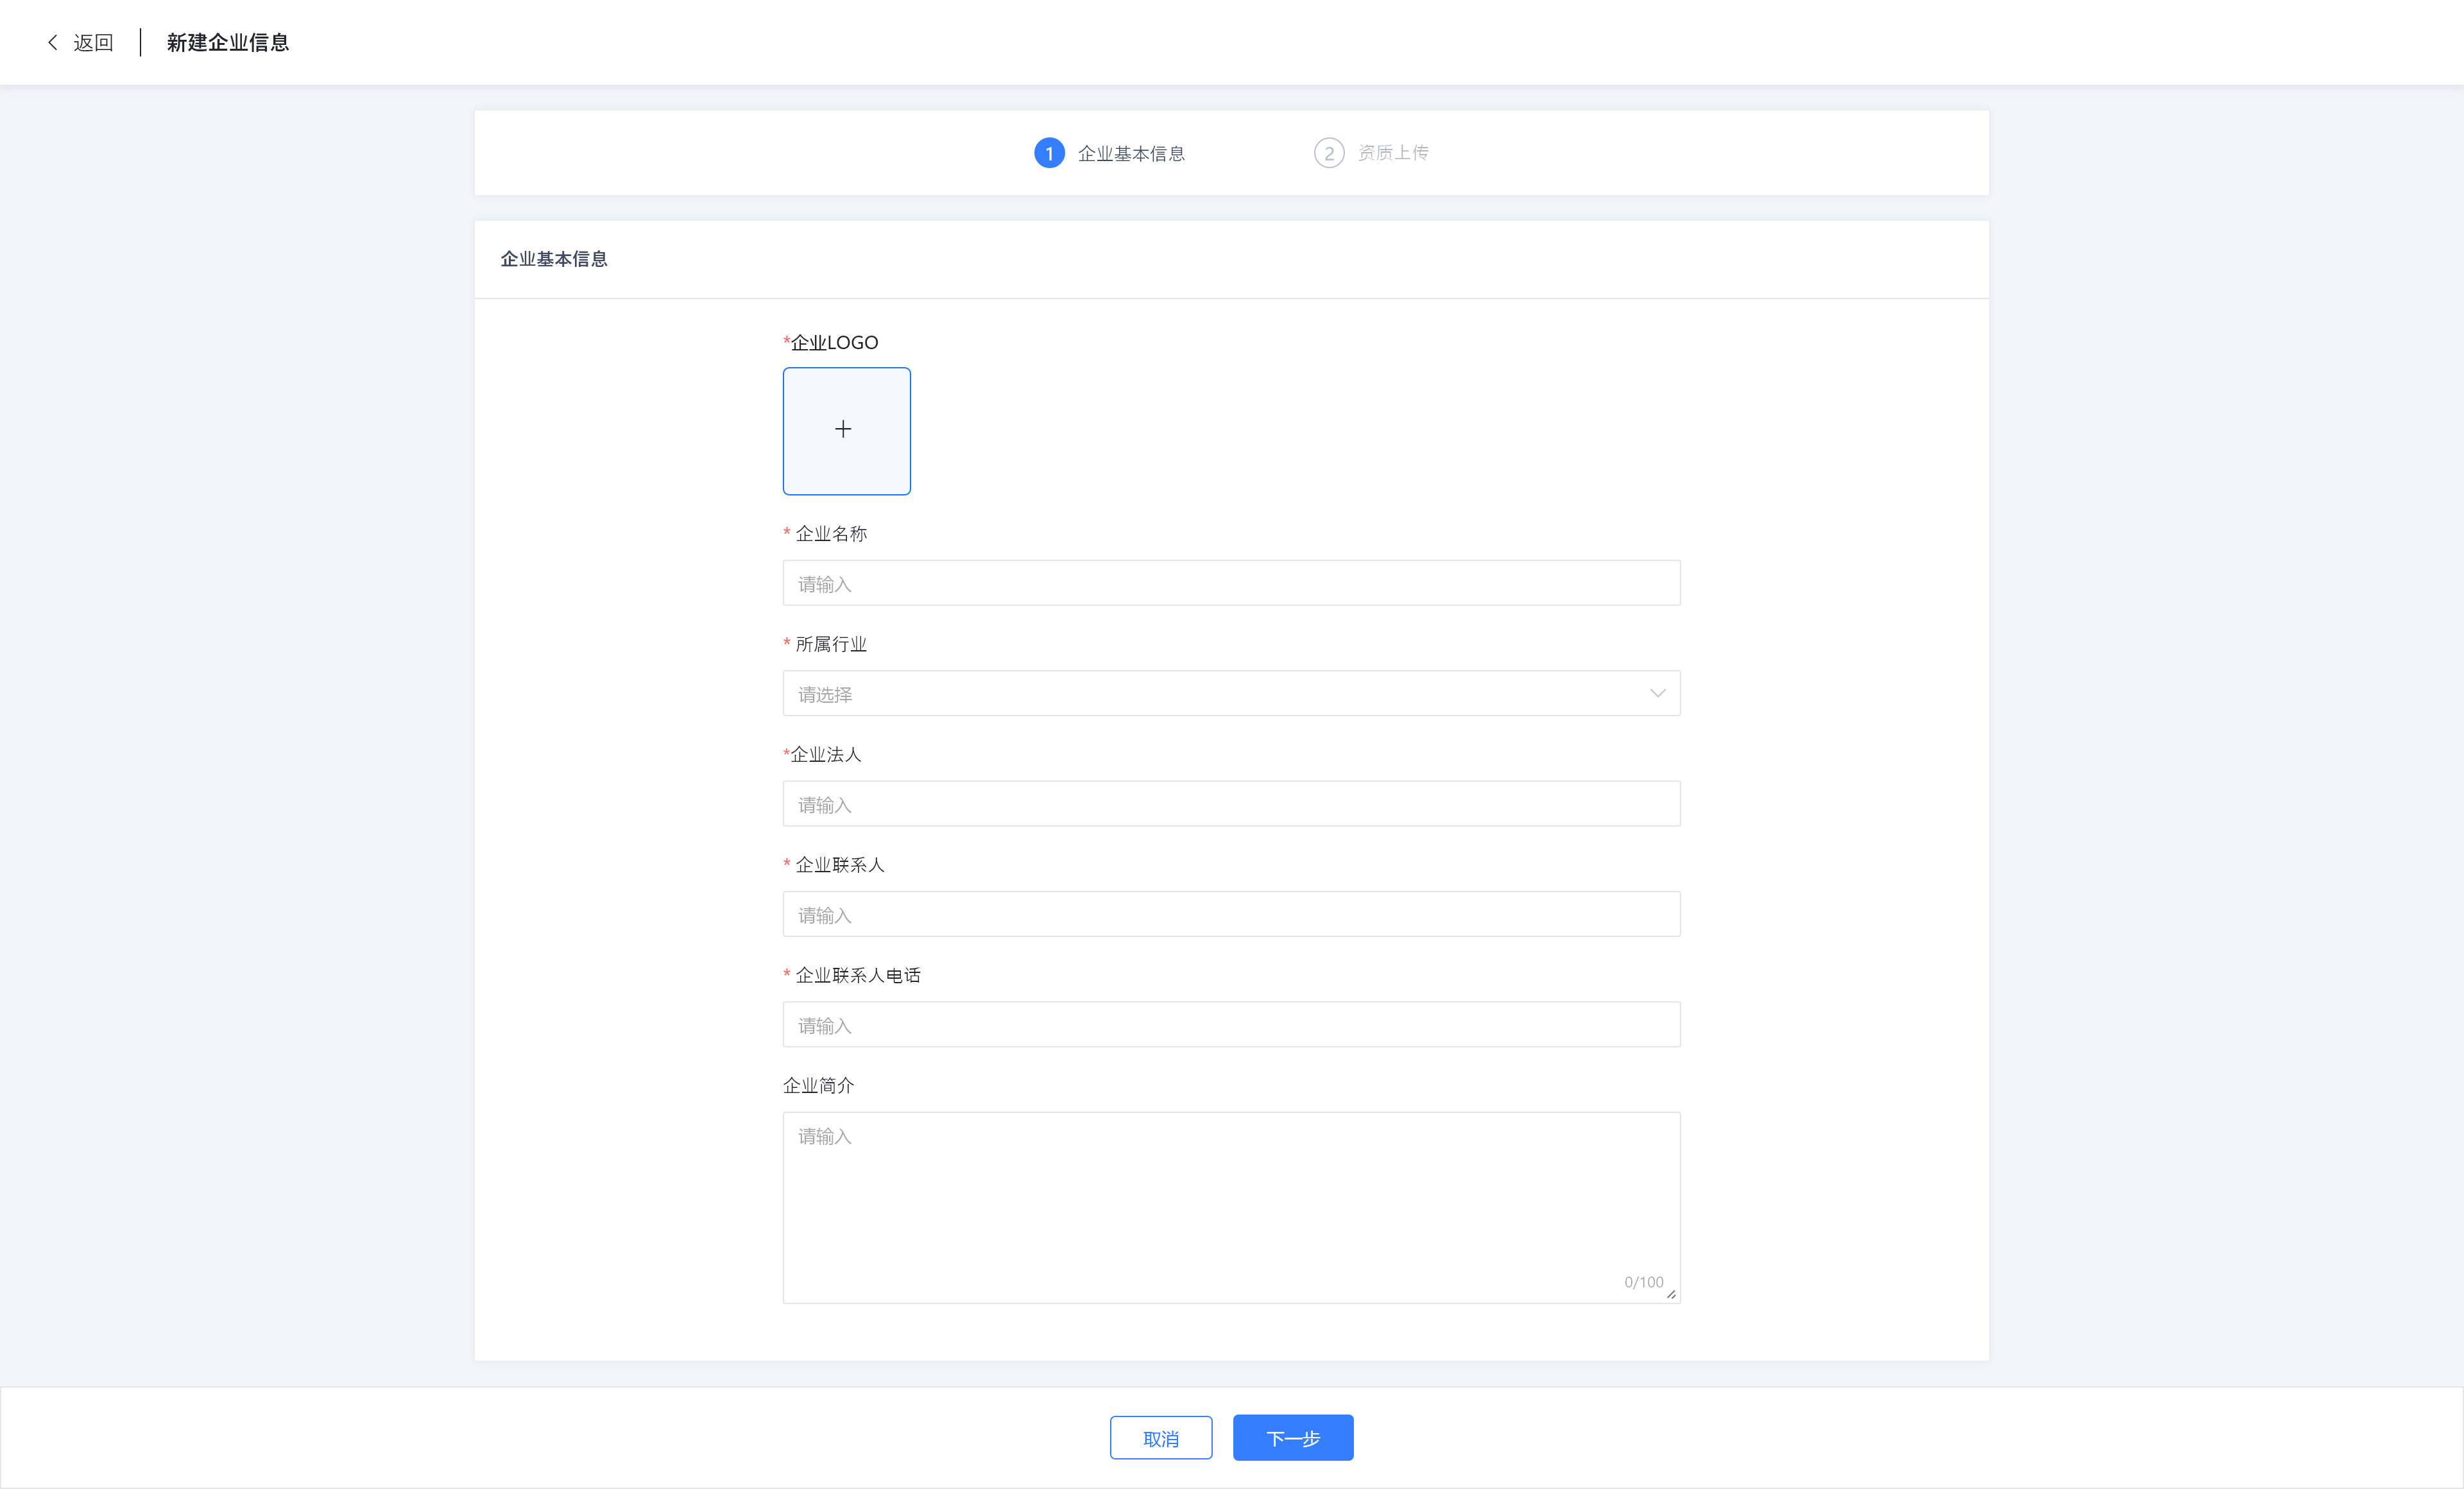The image size is (2464, 1489).
Task: Click into the 企业简介 textarea
Action: point(1231,1208)
